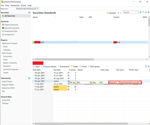The height and width of the screenshot is (125, 150).
Task: Open All transactions in sidebar
Action: pos(8,34)
